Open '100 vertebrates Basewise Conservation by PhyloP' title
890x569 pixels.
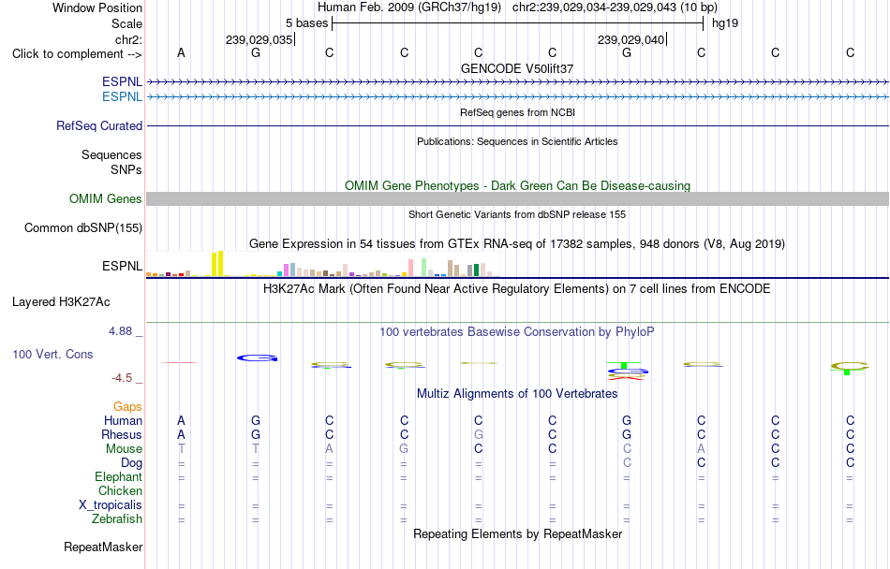point(517,332)
